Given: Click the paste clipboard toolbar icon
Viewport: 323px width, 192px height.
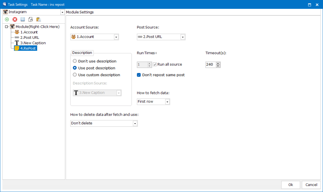Looking at the screenshot, I should coord(39,20).
